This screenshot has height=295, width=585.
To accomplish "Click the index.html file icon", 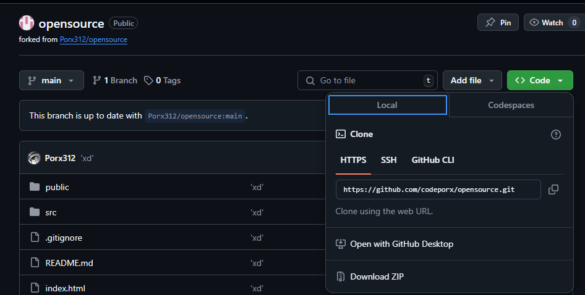I will pyautogui.click(x=35, y=288).
